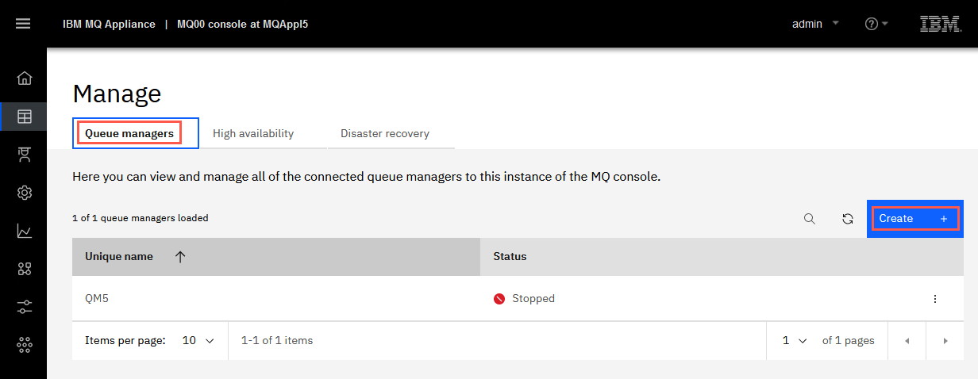Image resolution: width=978 pixels, height=379 pixels.
Task: Open the QM5 queue manager row
Action: [x=518, y=299]
